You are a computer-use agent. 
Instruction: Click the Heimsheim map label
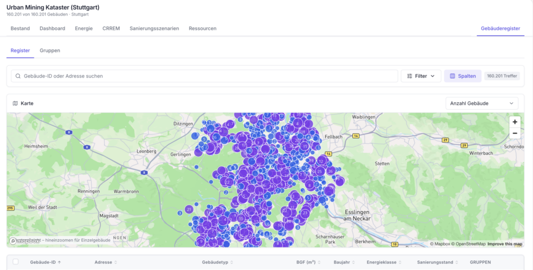[36, 146]
